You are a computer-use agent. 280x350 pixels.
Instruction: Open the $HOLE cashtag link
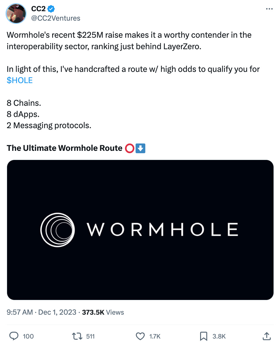click(19, 80)
